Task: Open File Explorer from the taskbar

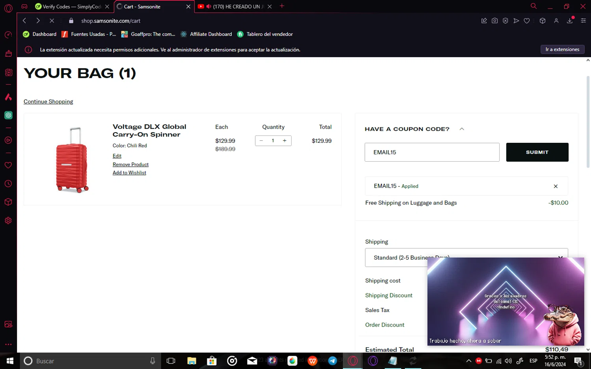Action: 191,361
